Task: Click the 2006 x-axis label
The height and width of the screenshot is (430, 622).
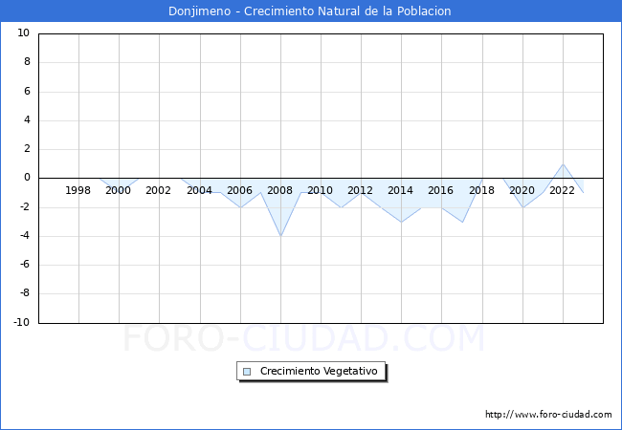Action: [239, 190]
